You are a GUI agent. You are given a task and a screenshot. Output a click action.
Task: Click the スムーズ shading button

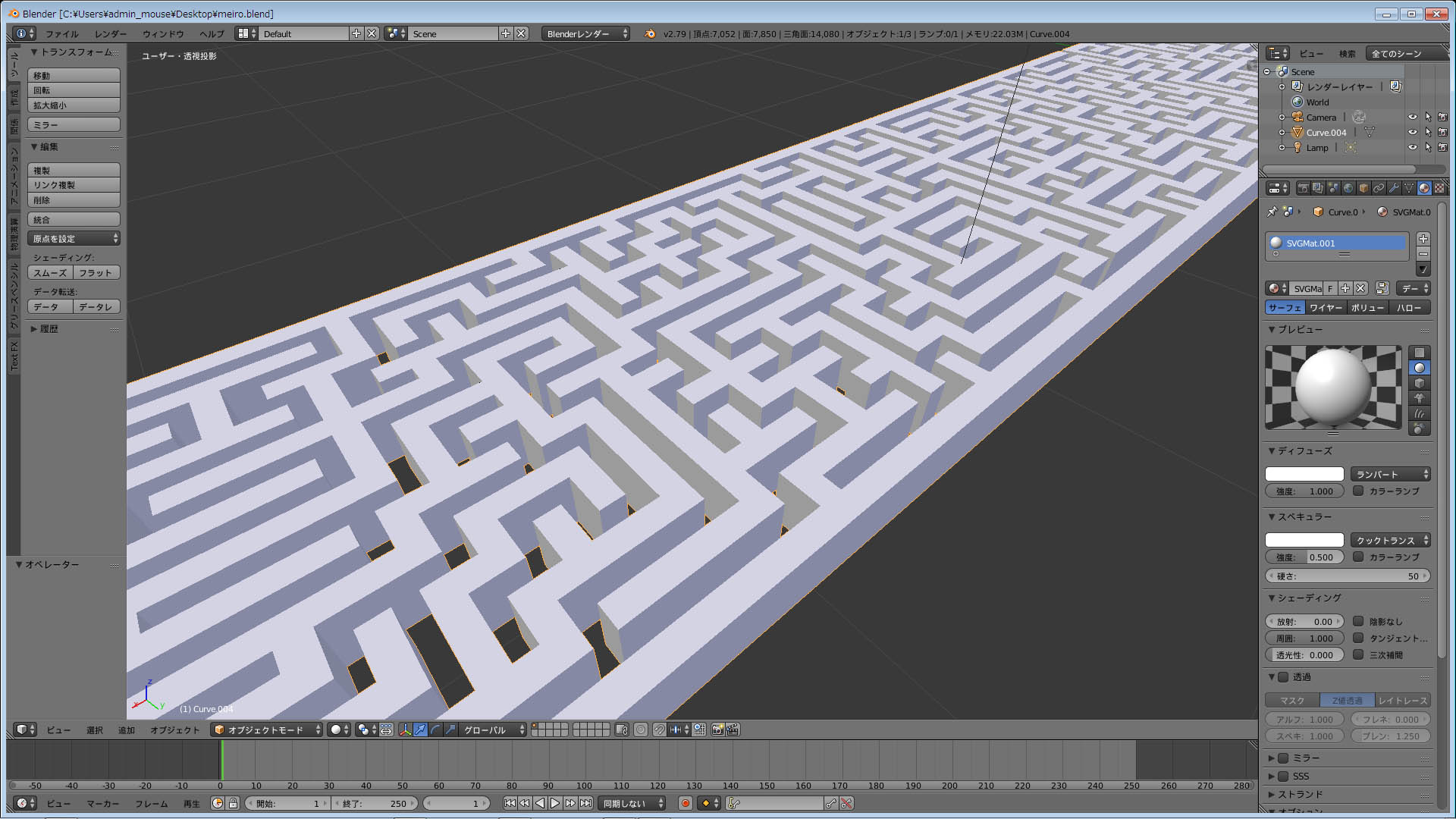pos(50,272)
